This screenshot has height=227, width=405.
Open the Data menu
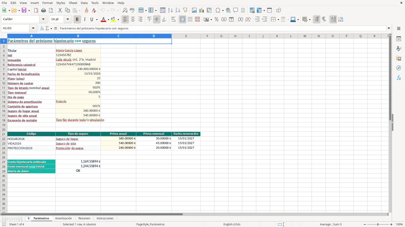click(84, 3)
